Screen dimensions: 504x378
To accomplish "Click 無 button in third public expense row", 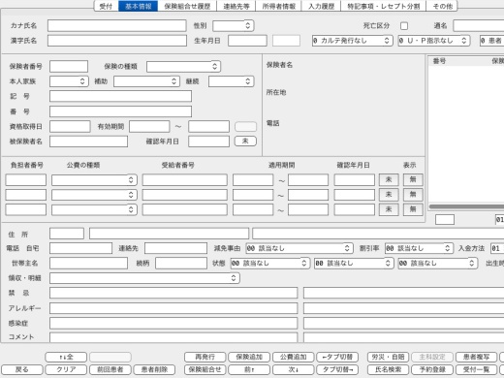I will (x=413, y=209).
